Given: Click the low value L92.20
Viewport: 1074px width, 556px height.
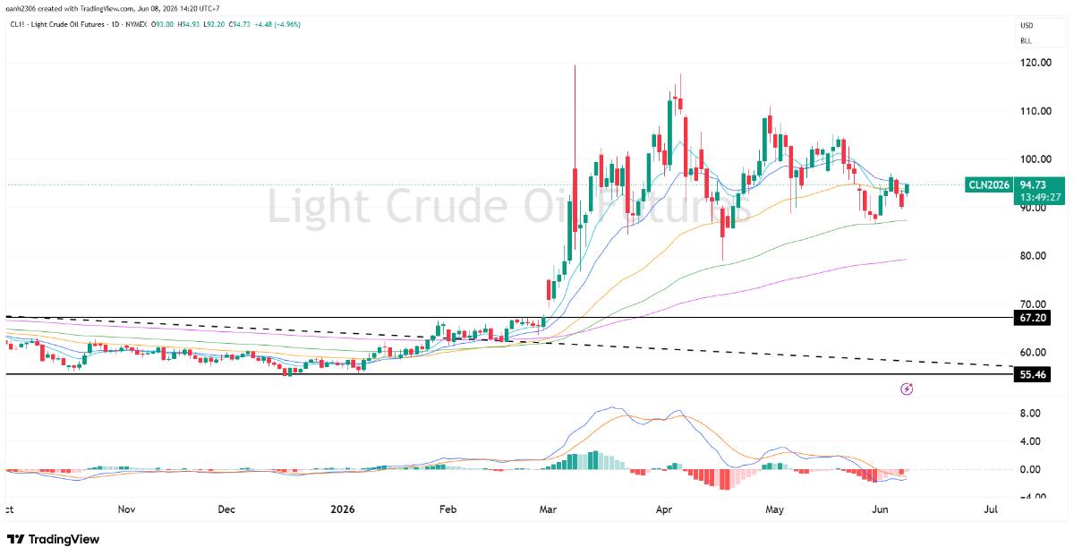Looking at the screenshot, I should tap(214, 24).
